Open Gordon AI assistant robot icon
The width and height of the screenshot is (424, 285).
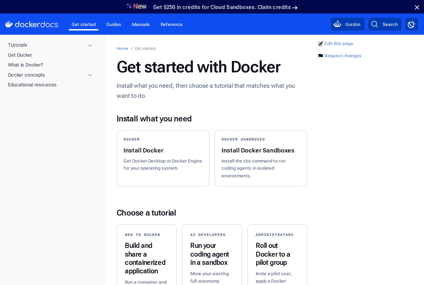(337, 24)
